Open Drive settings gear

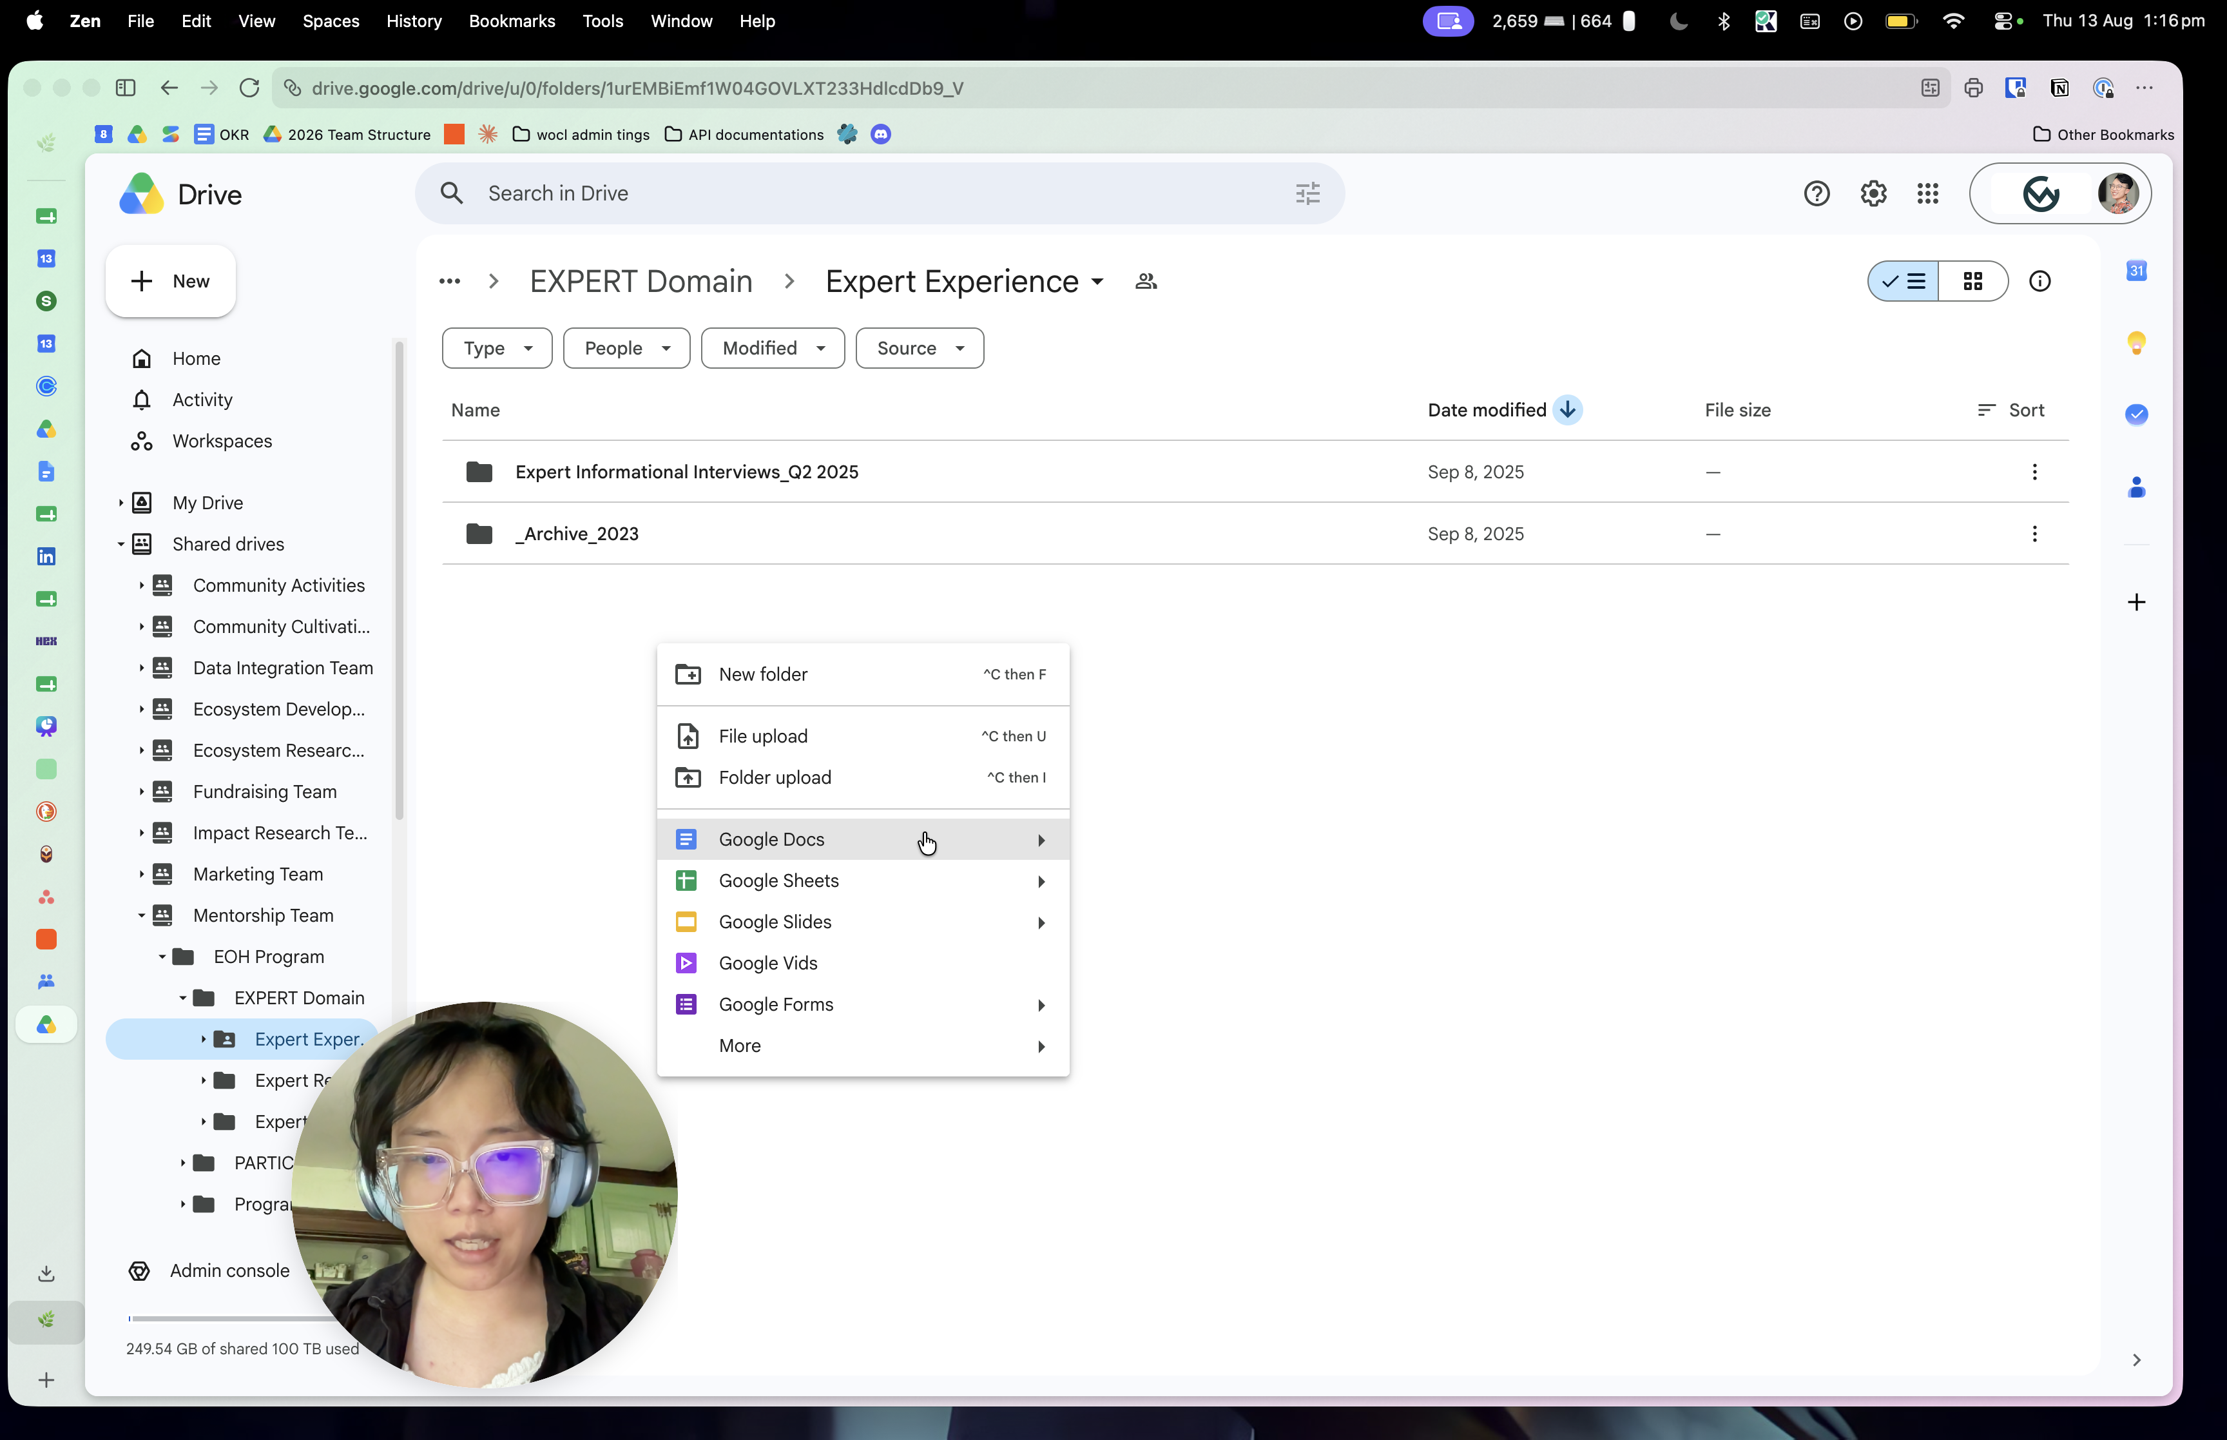1873,193
